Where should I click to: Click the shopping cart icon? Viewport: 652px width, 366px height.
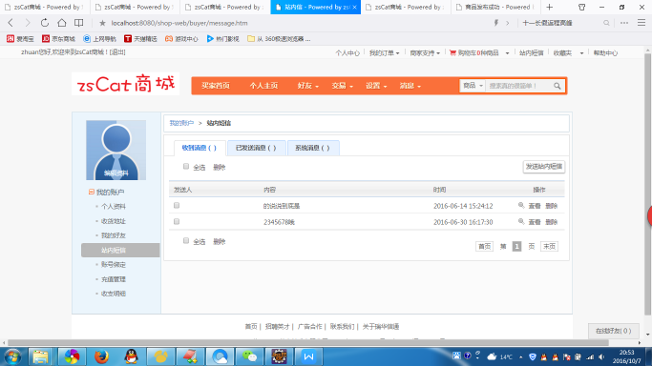[452, 52]
